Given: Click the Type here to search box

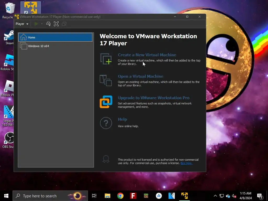Looking at the screenshot, I should click(50, 196).
